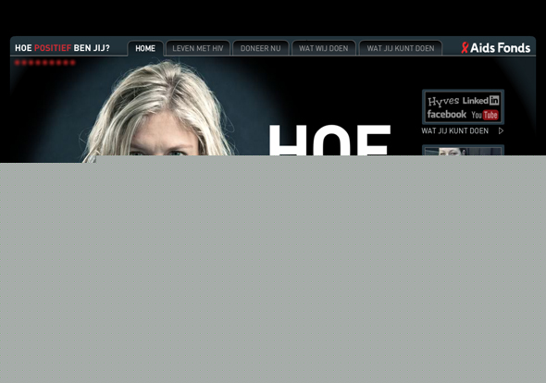
Task: Click the row of red dots under the title
Action: (x=45, y=63)
